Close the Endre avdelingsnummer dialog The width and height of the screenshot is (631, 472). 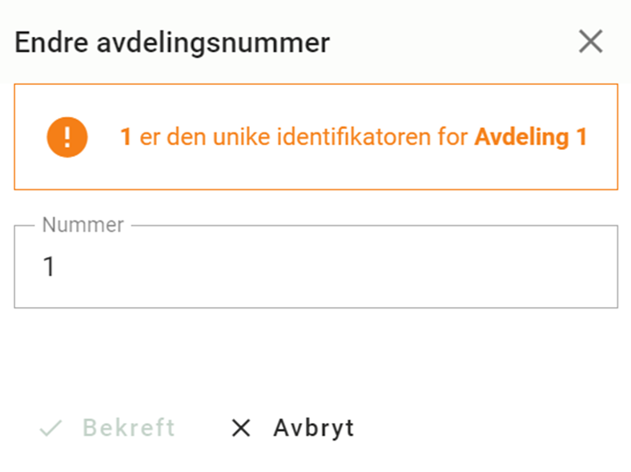click(x=590, y=42)
